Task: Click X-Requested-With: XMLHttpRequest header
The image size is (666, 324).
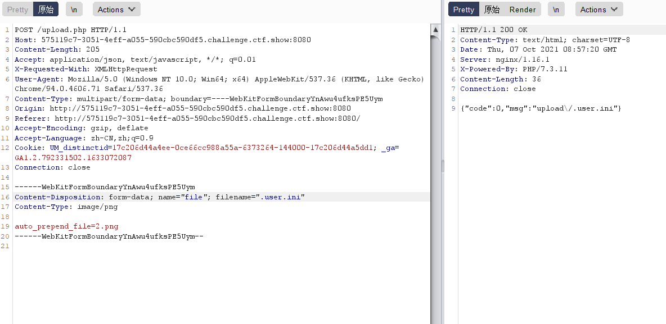Action: [x=86, y=69]
